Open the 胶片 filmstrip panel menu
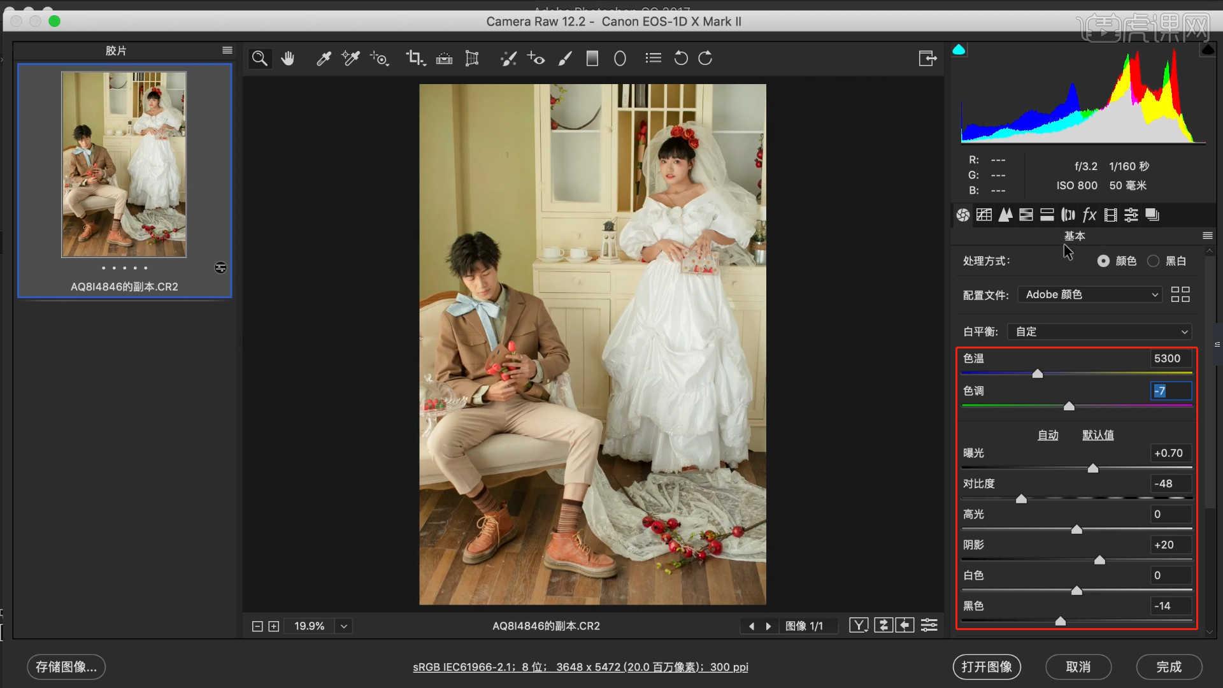This screenshot has width=1223, height=688. (227, 50)
